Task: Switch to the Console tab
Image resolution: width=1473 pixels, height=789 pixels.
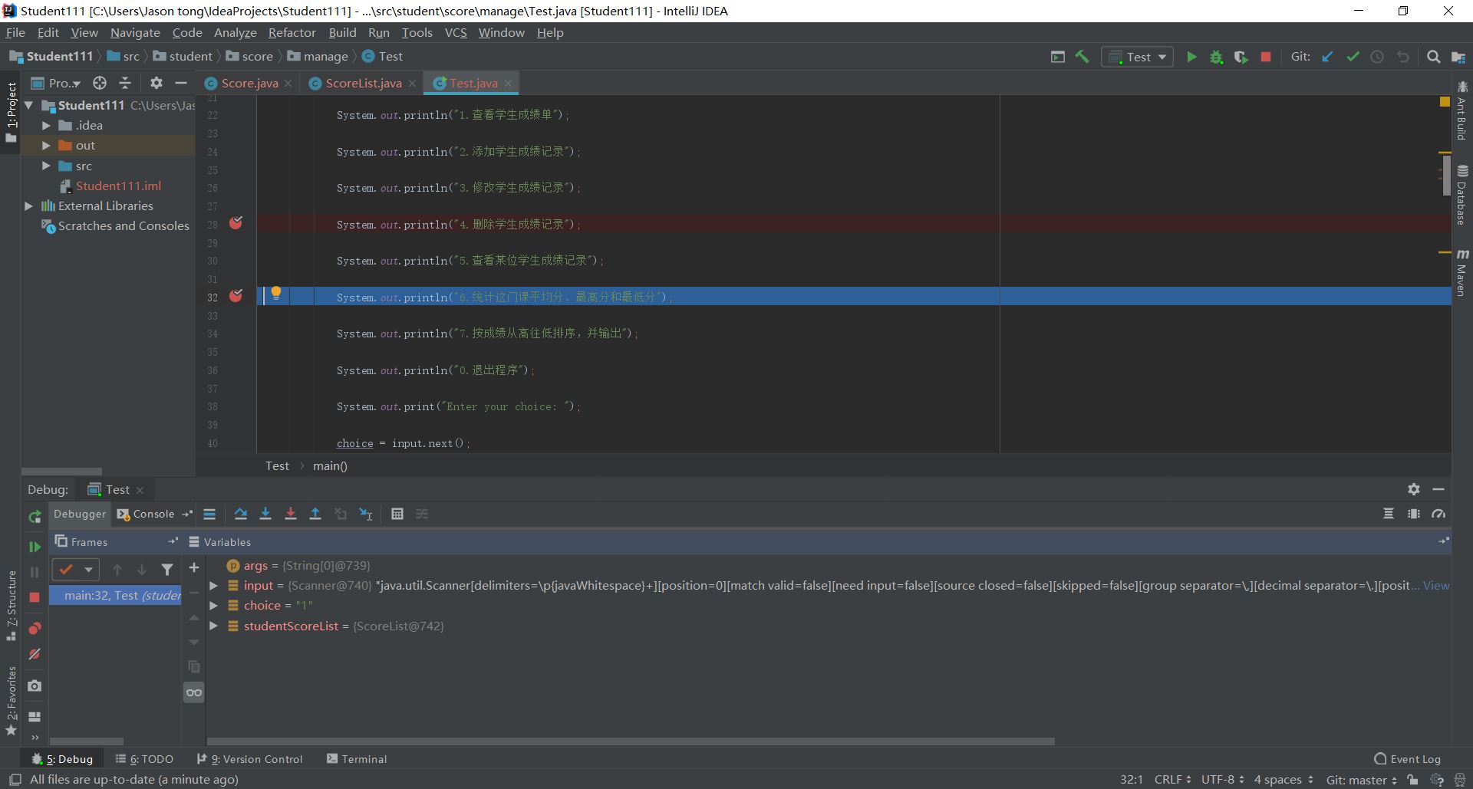Action: 147,514
